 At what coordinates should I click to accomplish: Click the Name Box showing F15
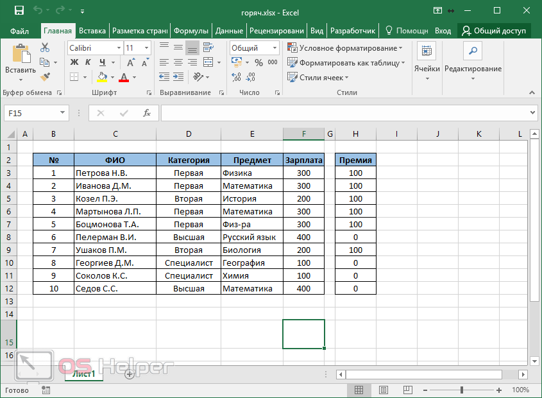[x=36, y=113]
